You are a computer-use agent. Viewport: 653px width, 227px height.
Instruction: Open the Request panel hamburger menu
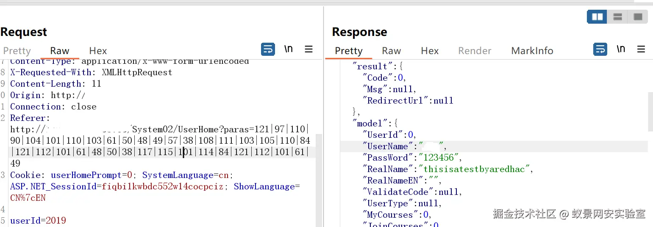click(309, 49)
